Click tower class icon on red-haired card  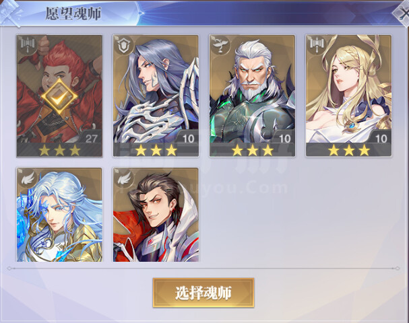click(x=28, y=45)
